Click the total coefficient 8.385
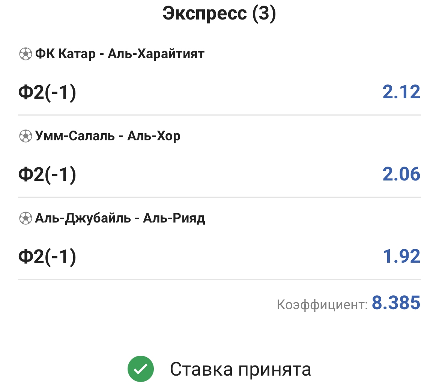 [396, 303]
